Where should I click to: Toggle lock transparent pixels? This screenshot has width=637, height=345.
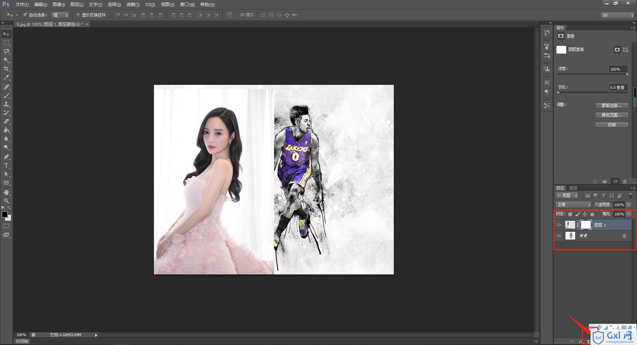tap(570, 214)
